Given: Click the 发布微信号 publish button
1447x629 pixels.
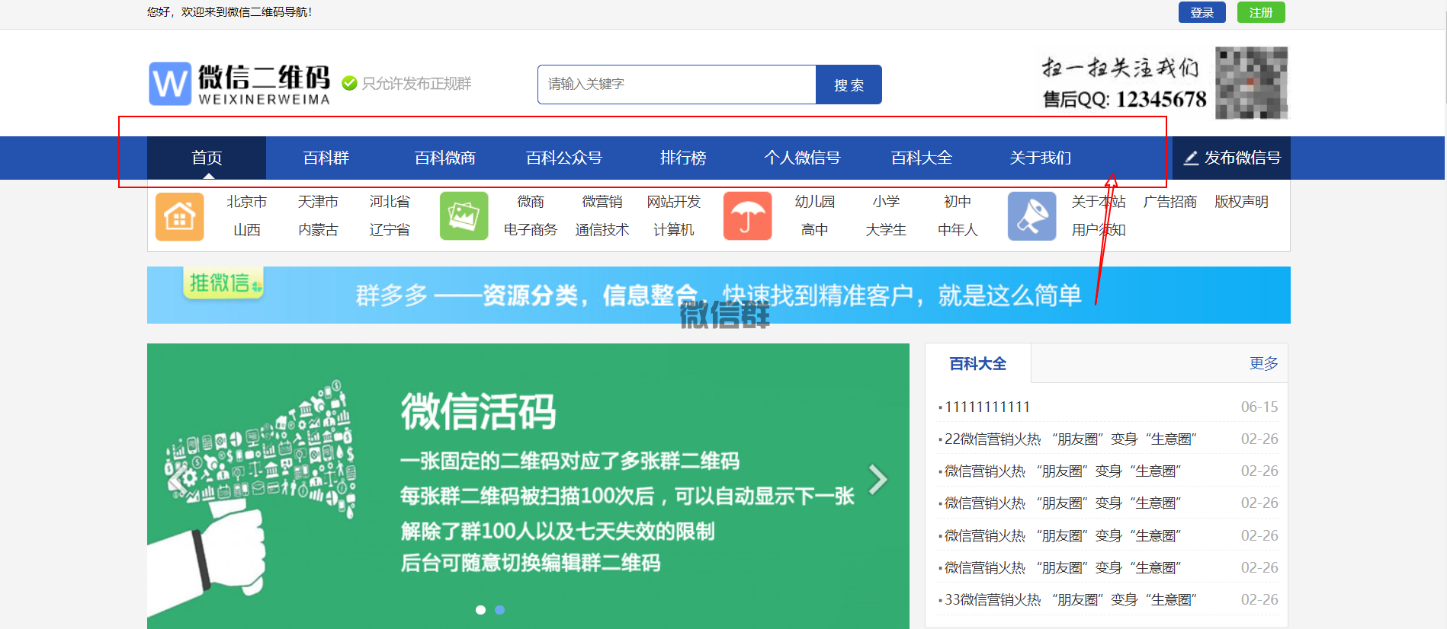Looking at the screenshot, I should tap(1231, 158).
